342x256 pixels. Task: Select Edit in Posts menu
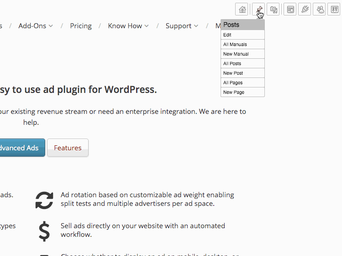tap(242, 35)
